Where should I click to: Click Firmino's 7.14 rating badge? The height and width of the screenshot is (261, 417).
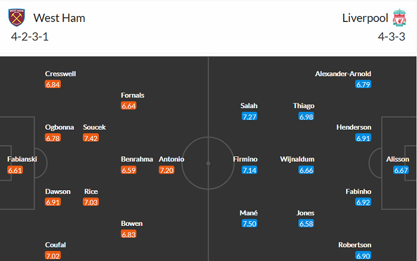[x=249, y=170]
